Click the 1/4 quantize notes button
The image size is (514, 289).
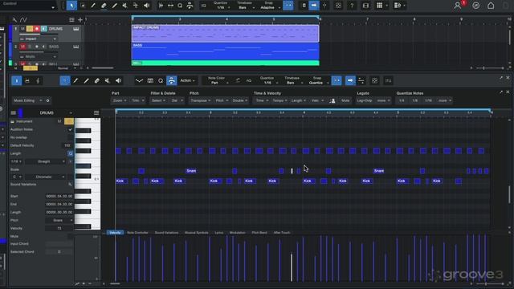click(x=402, y=100)
